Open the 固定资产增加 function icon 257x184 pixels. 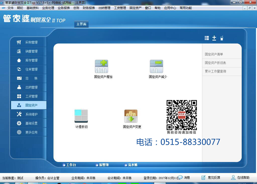pos(101,66)
